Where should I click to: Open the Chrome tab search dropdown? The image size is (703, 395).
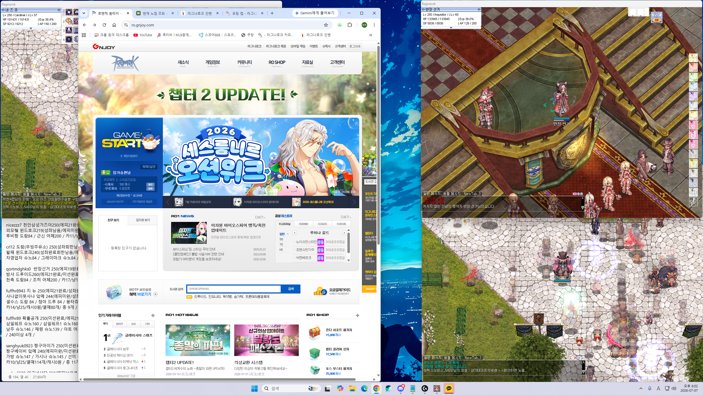click(x=84, y=13)
